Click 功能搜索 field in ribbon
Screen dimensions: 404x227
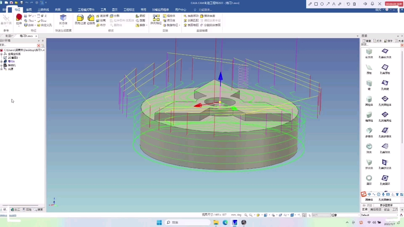click(x=205, y=10)
